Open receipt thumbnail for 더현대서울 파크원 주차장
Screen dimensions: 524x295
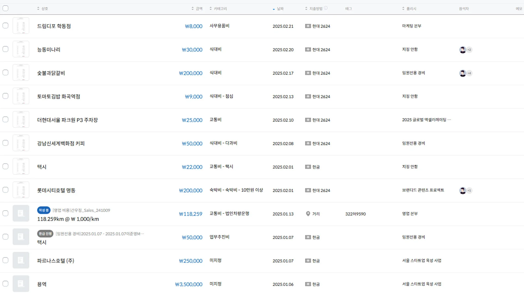click(21, 120)
